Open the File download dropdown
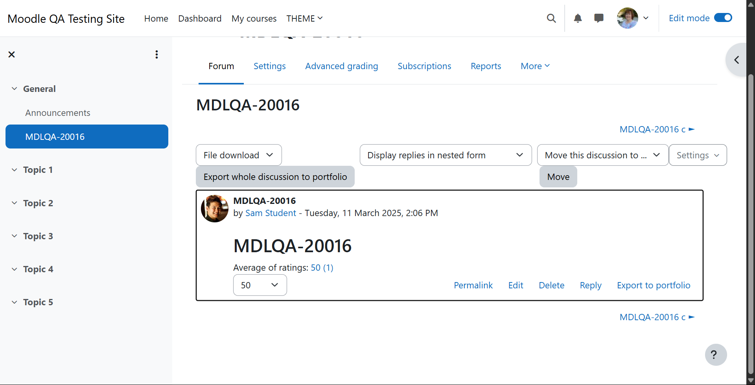The image size is (755, 385). click(x=239, y=155)
